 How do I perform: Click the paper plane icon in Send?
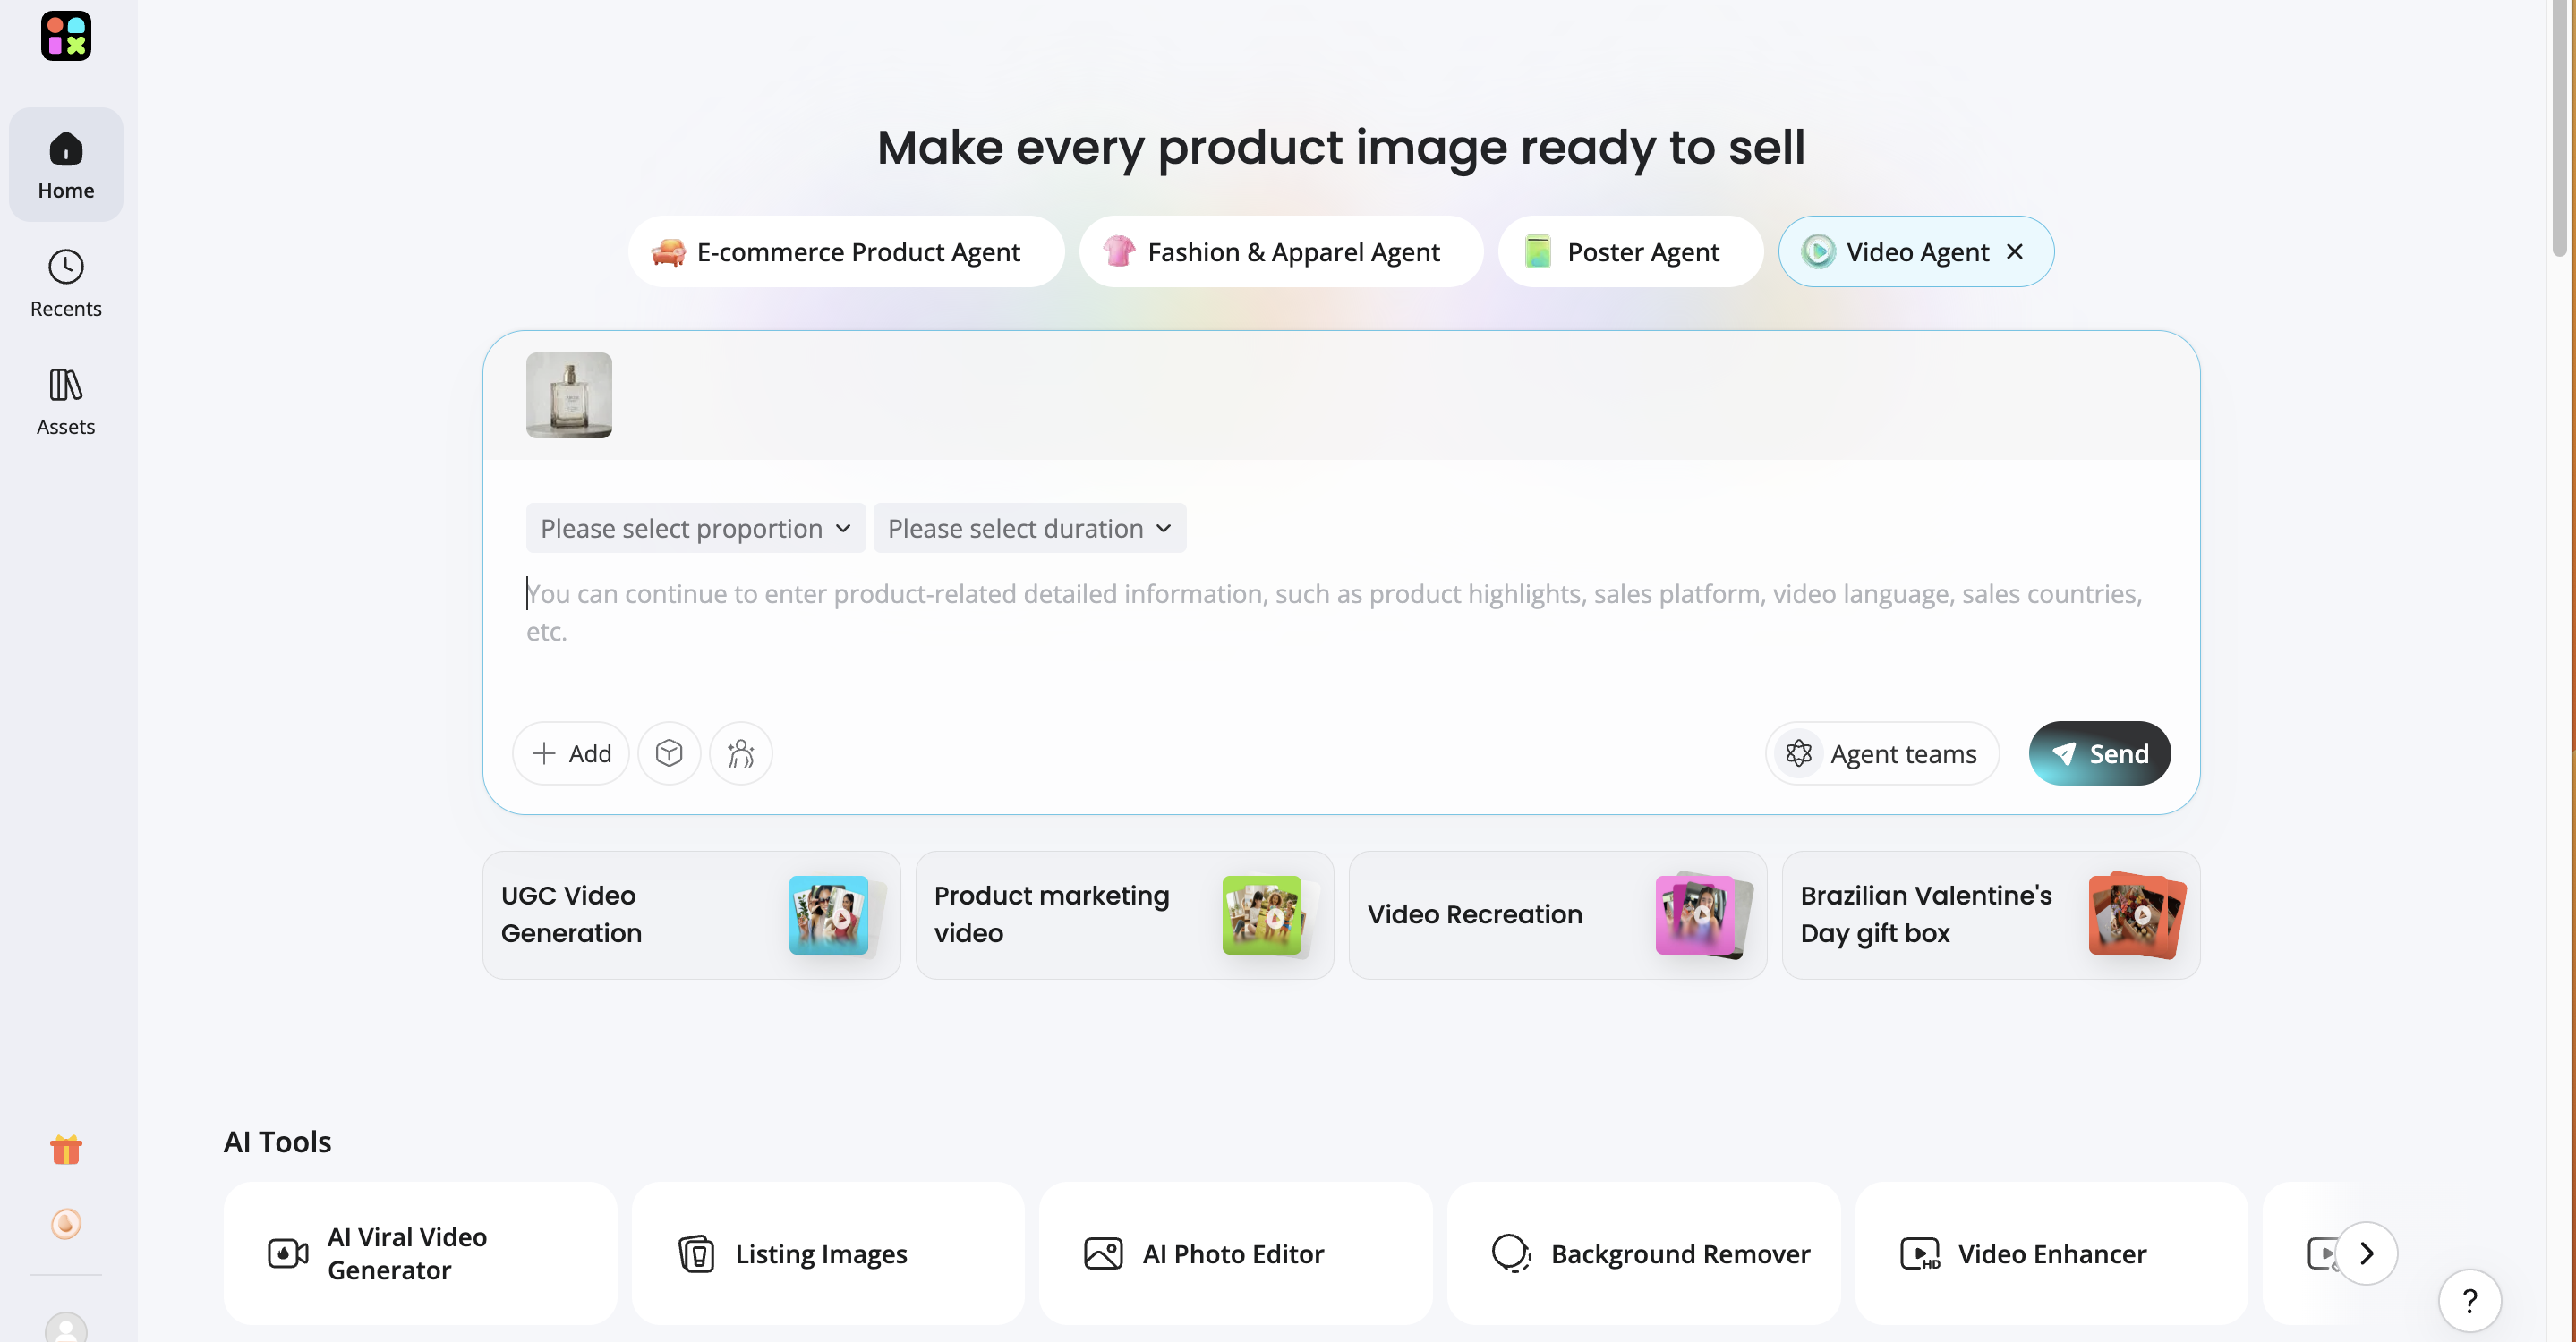point(2063,753)
